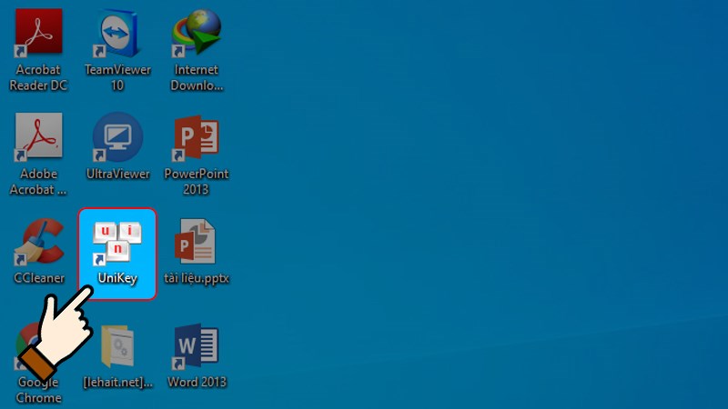Select the [lehait.net] file icon
This screenshot has width=728, height=409.
[x=116, y=346]
